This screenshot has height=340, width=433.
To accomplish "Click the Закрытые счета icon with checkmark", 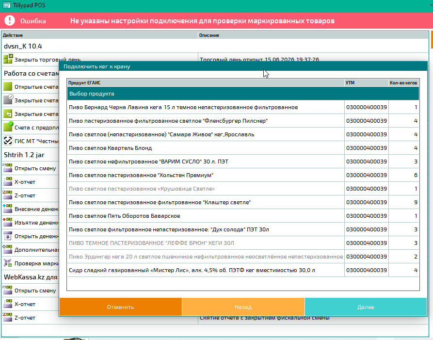I will coord(8,100).
